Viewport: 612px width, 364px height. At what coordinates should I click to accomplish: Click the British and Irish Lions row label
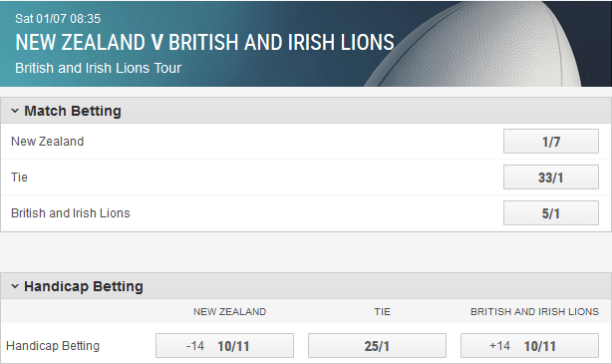[70, 213]
